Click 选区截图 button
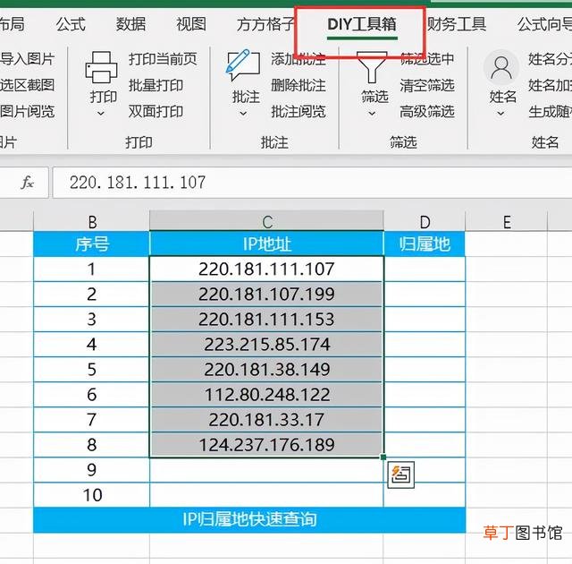Viewport: 572px width, 564px height. (x=28, y=85)
